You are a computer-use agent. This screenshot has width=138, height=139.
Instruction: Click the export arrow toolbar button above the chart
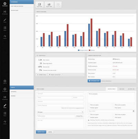click(x=49, y=5)
